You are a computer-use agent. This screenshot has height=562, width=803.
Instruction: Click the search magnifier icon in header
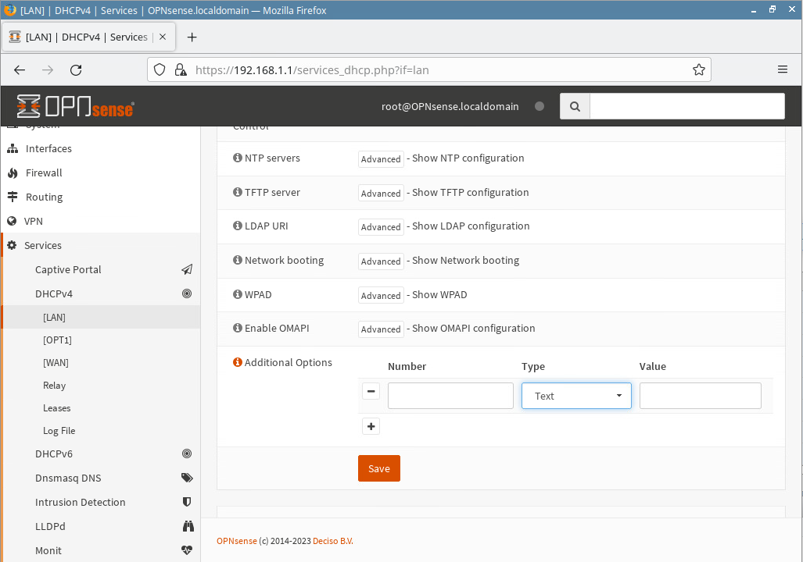(x=575, y=106)
